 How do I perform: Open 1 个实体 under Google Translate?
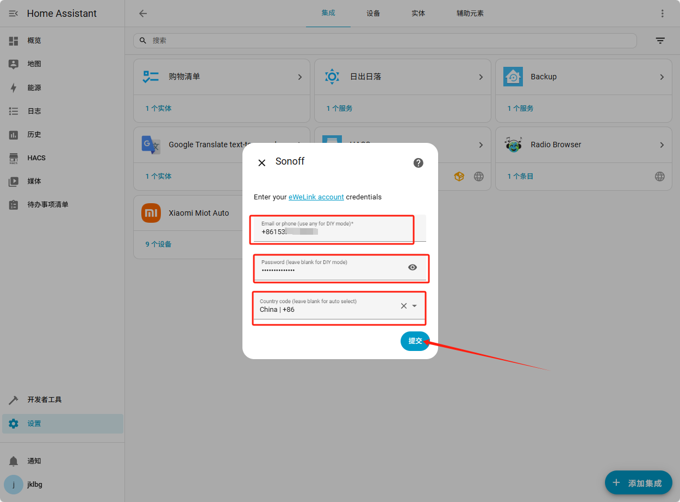click(158, 177)
